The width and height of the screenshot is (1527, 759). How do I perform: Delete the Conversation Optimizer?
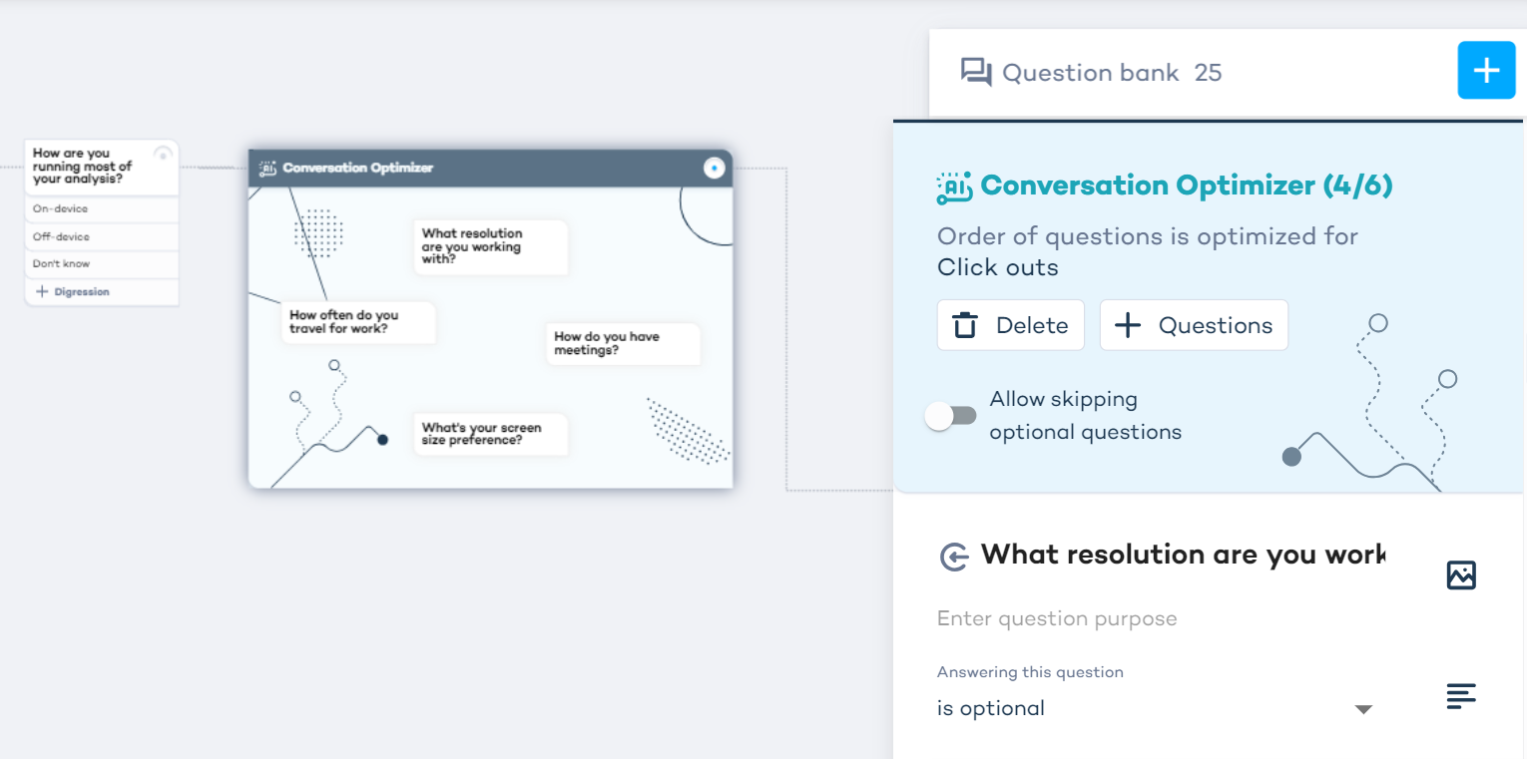[1010, 325]
